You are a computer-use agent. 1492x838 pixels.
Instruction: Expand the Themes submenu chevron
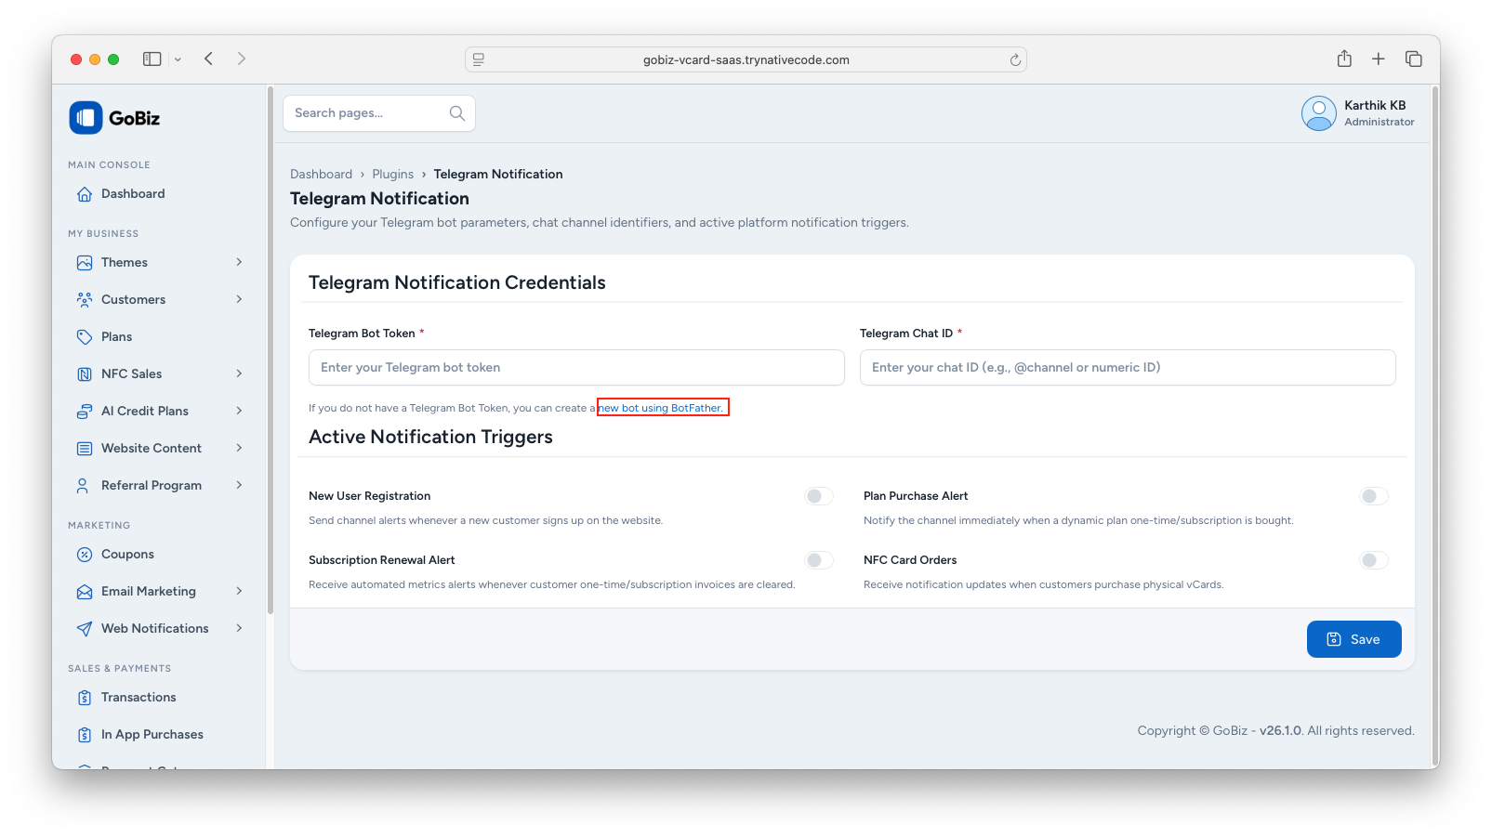239,262
